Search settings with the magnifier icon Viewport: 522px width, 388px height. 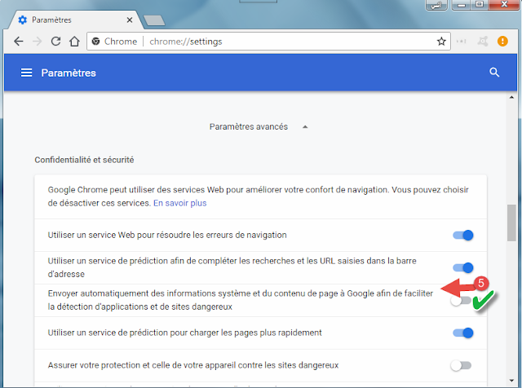pyautogui.click(x=494, y=73)
